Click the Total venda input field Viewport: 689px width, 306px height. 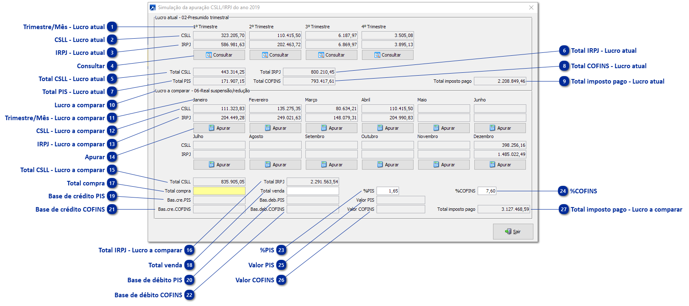click(313, 191)
